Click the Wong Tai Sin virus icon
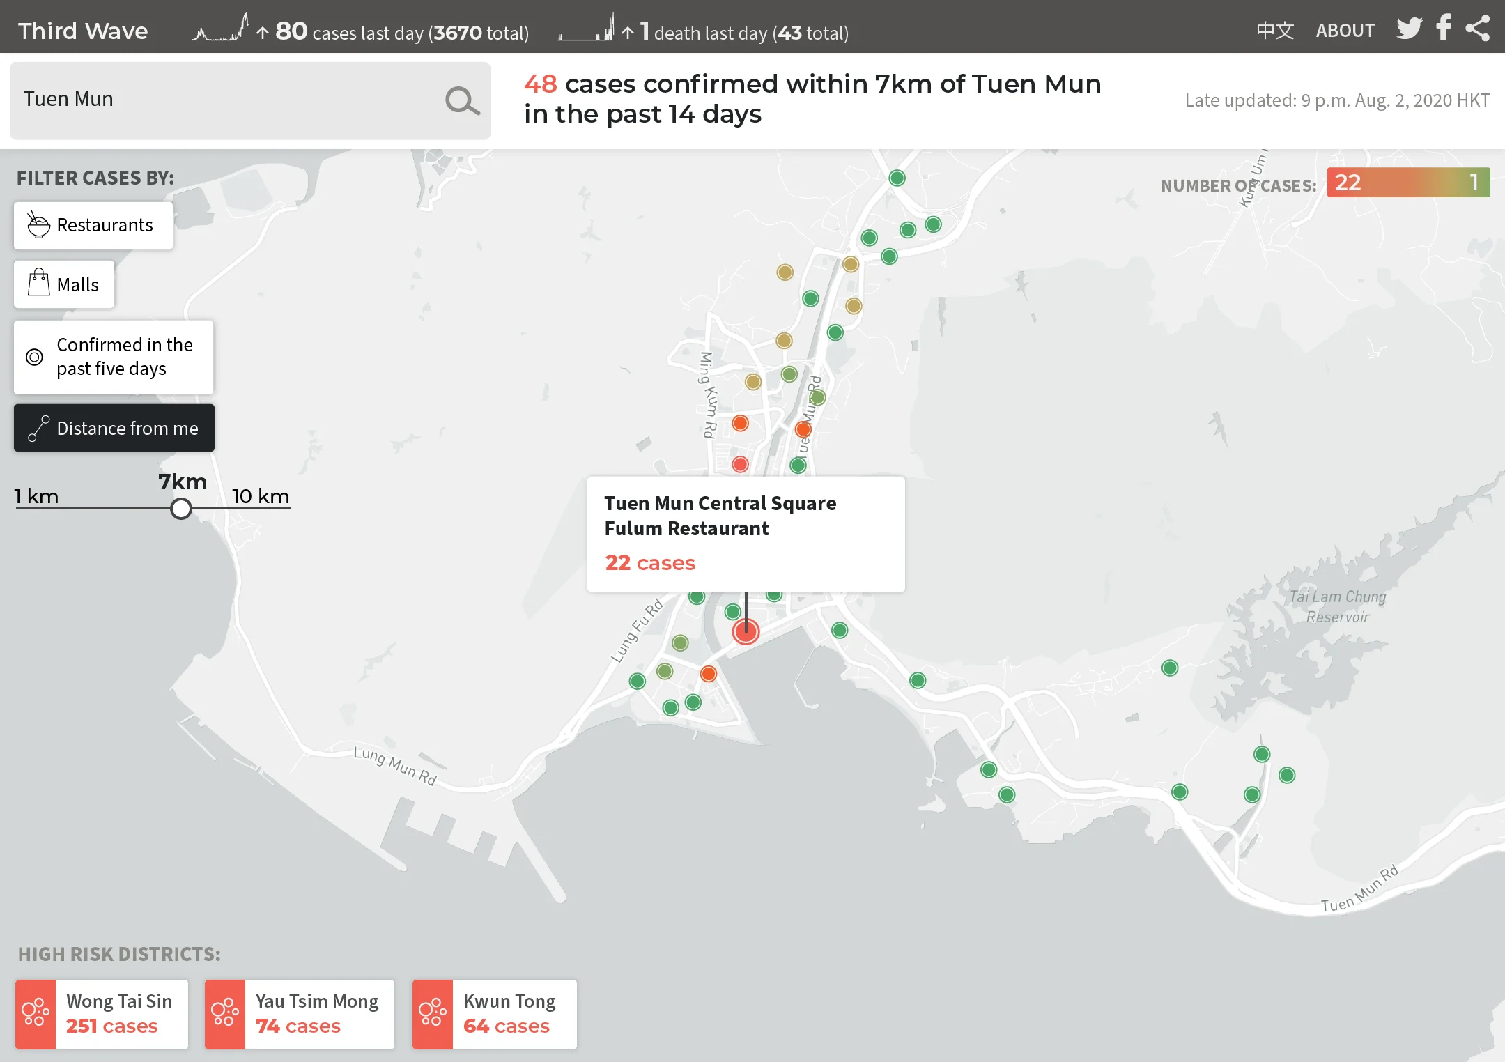Screen dimensions: 1505x1062 pos(36,1014)
